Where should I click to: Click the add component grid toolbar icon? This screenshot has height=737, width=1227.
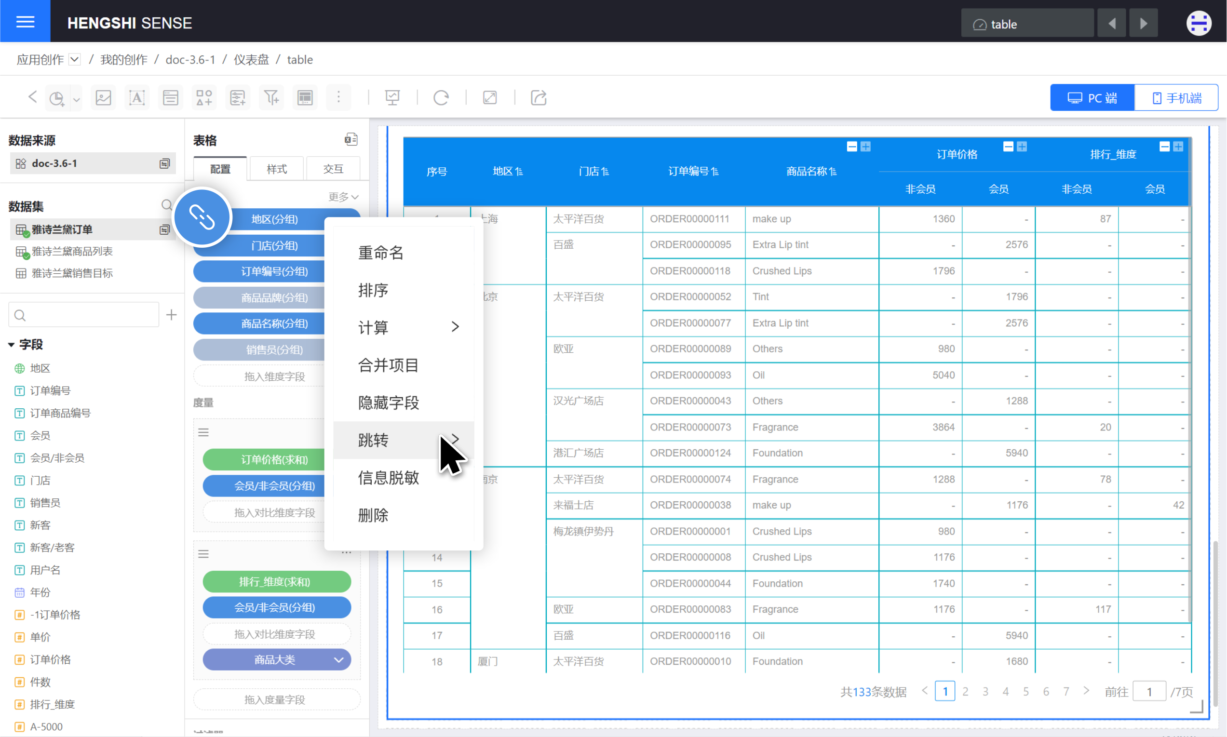(x=203, y=98)
